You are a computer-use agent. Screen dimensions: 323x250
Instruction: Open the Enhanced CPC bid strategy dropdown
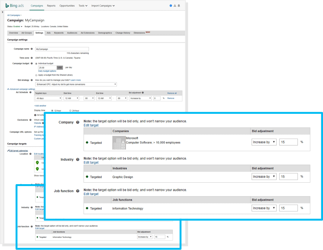click(x=76, y=84)
